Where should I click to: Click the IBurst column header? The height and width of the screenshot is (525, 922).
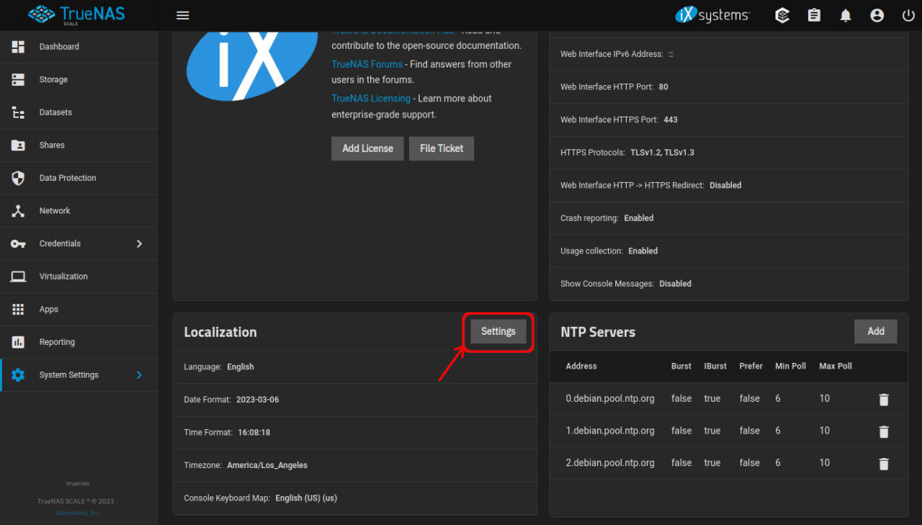[715, 366]
